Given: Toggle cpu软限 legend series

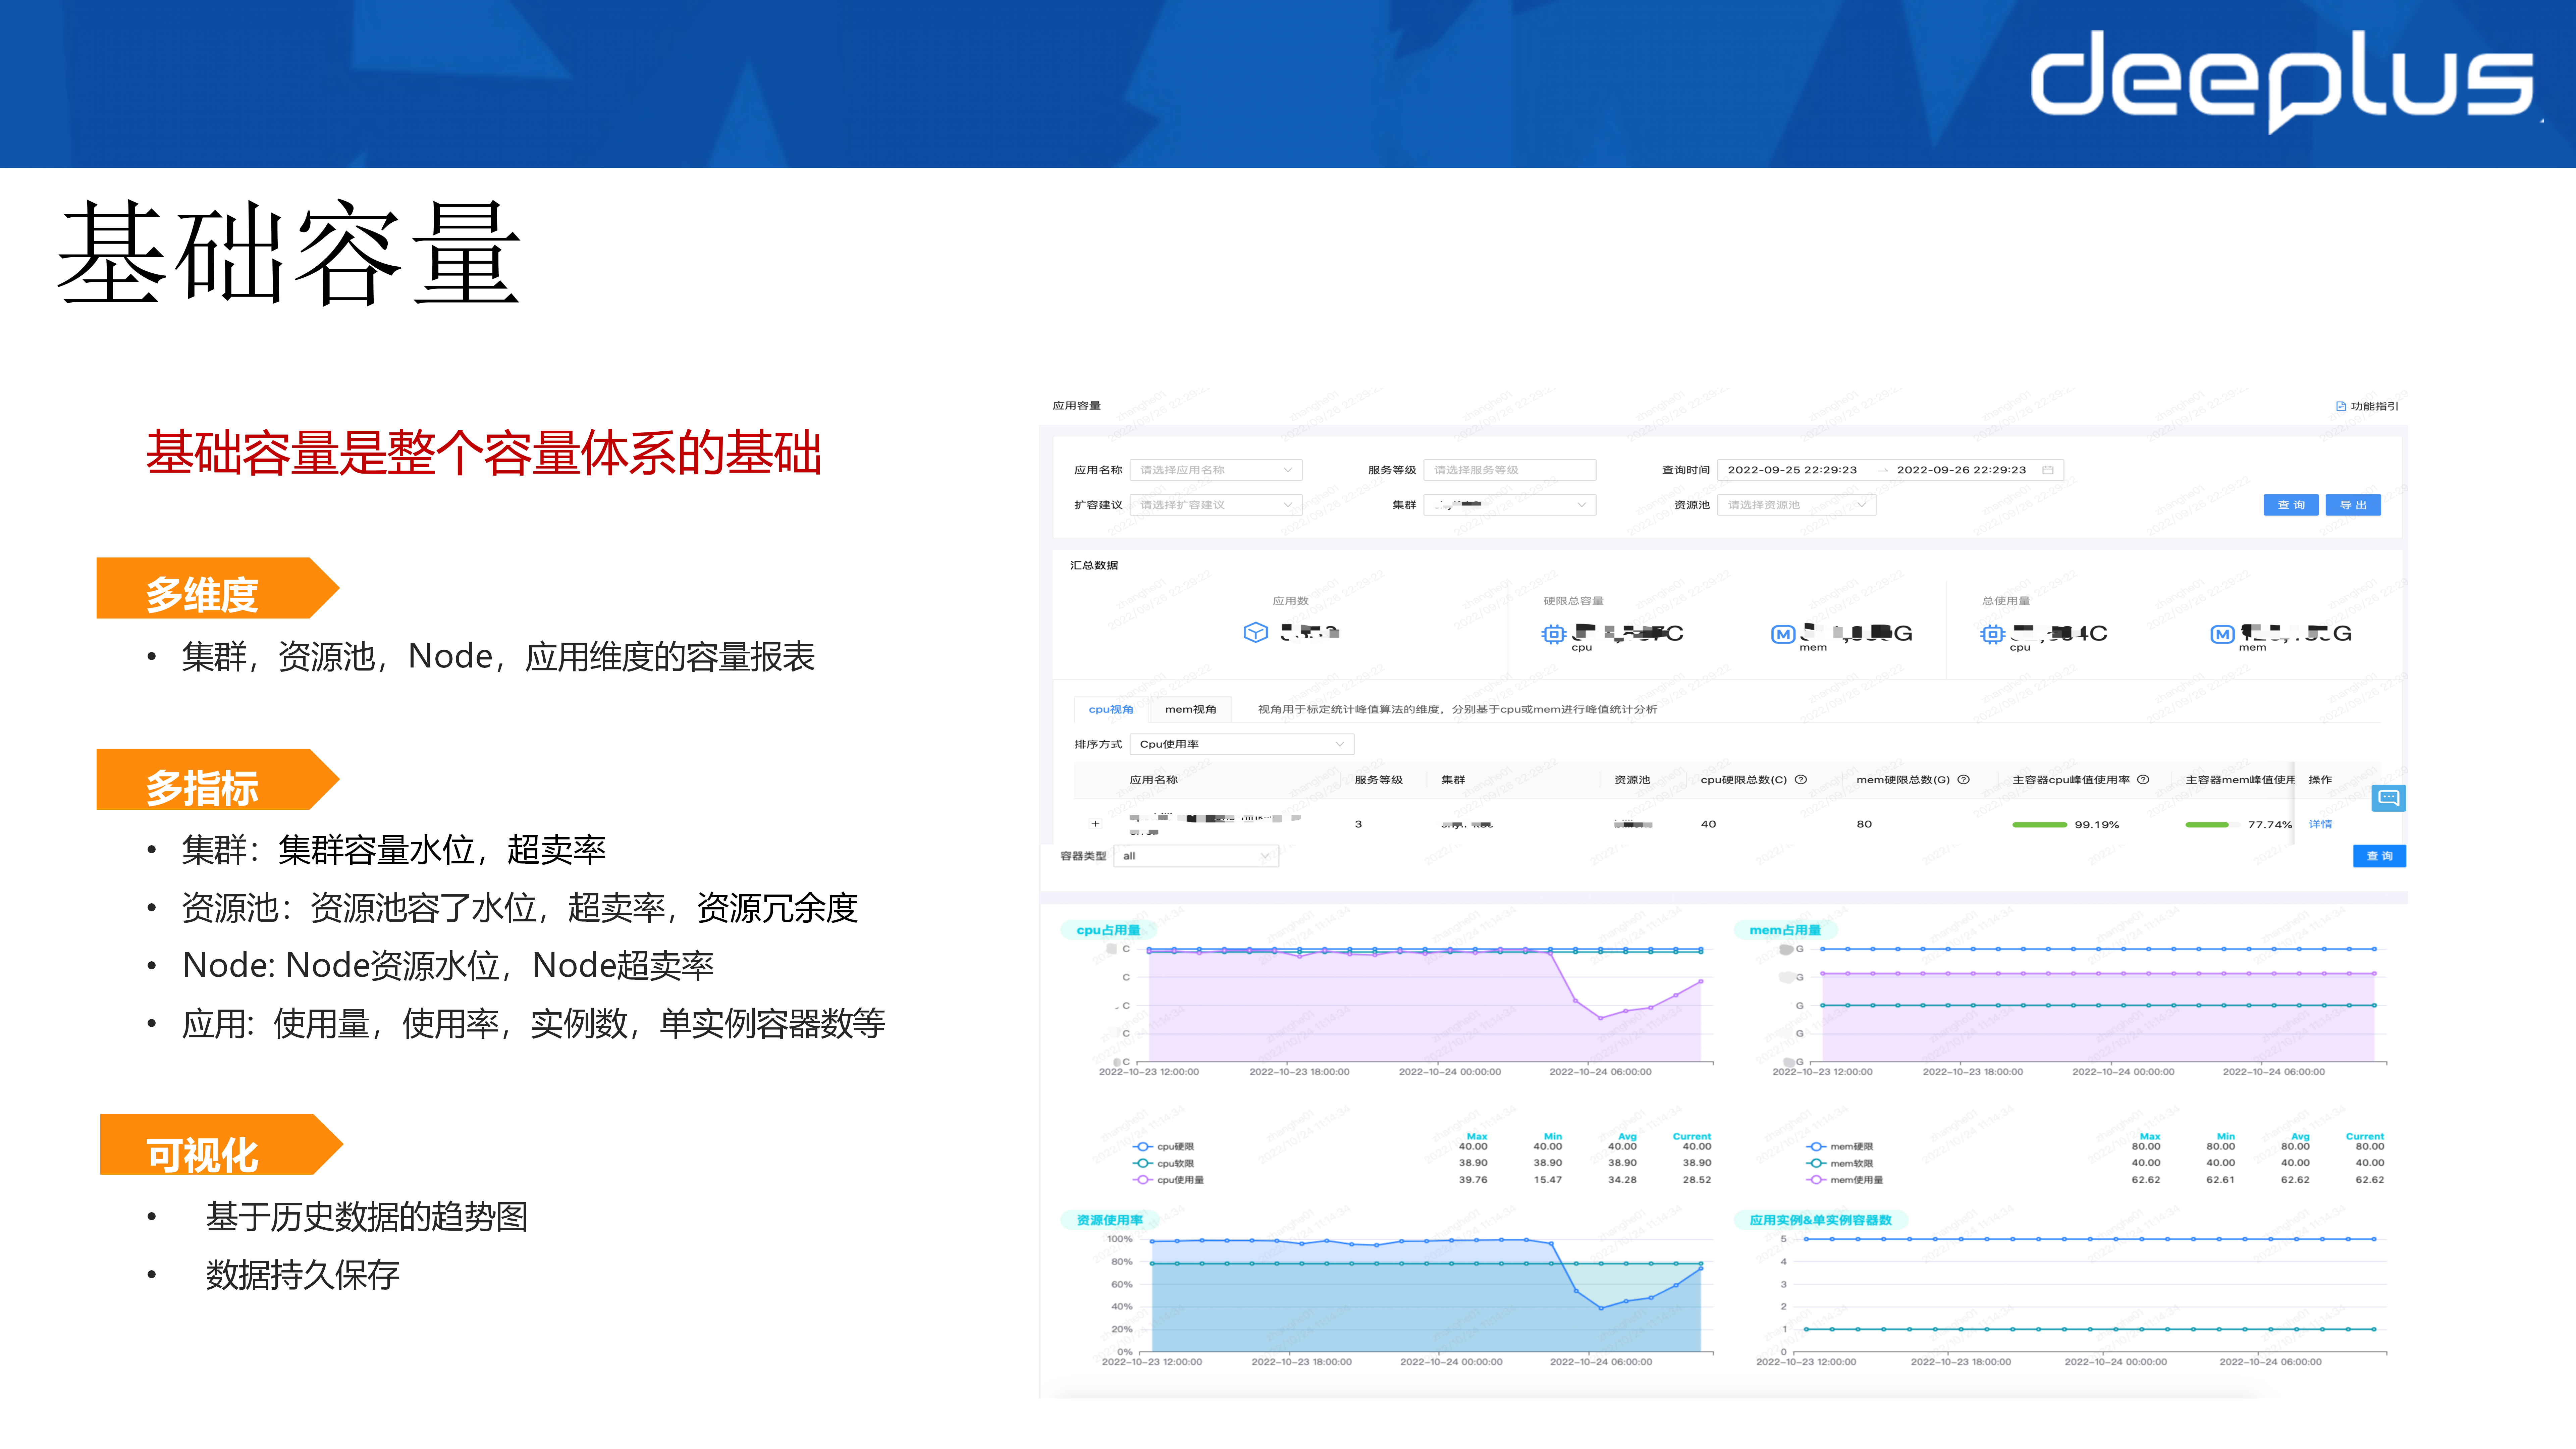Looking at the screenshot, I should (1164, 1164).
